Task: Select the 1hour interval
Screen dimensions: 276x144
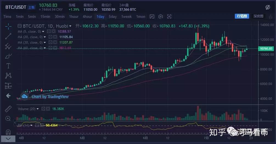Action: tap(74, 16)
